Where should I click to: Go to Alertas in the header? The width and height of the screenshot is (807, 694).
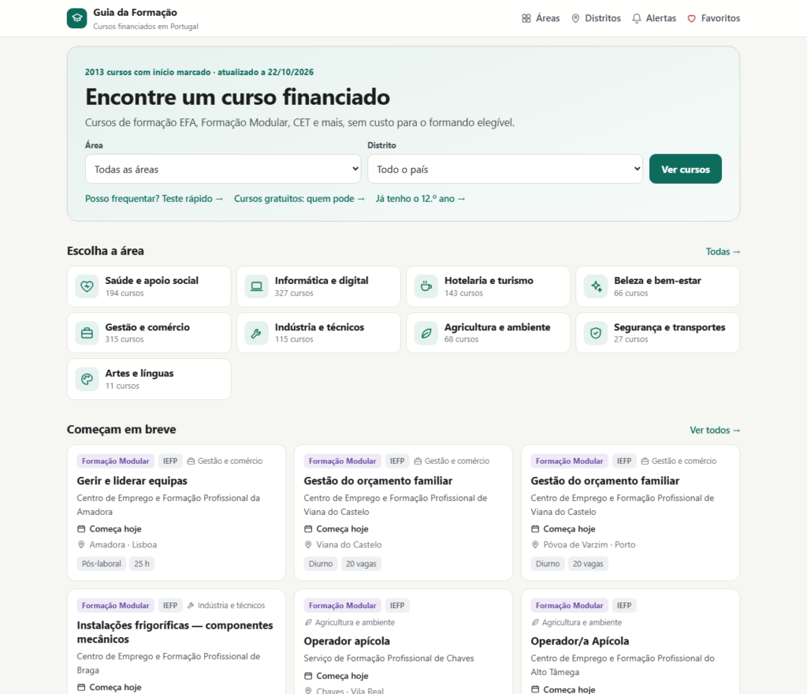click(x=654, y=19)
